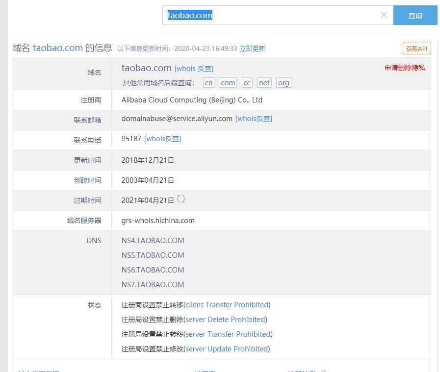Open whois 反查 next to domain name
440x372 pixels.
[x=194, y=69]
